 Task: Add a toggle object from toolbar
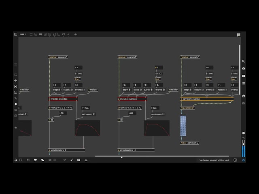click(45, 34)
